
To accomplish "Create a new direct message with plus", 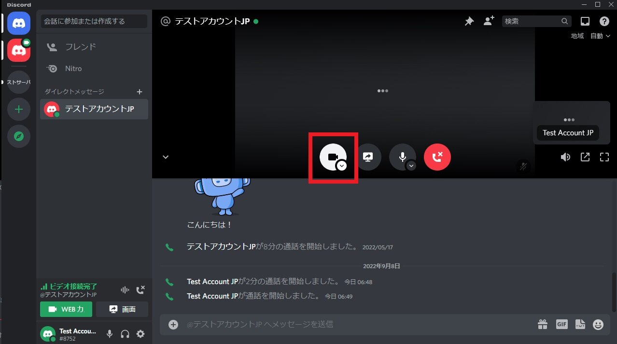I will coord(140,92).
